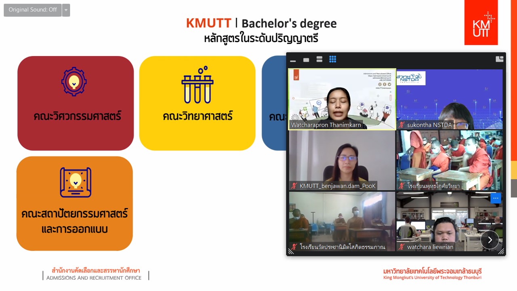Click the 'สำนักงานคัดเลือกและสรรหานักศึกษา' footer text

point(96,270)
